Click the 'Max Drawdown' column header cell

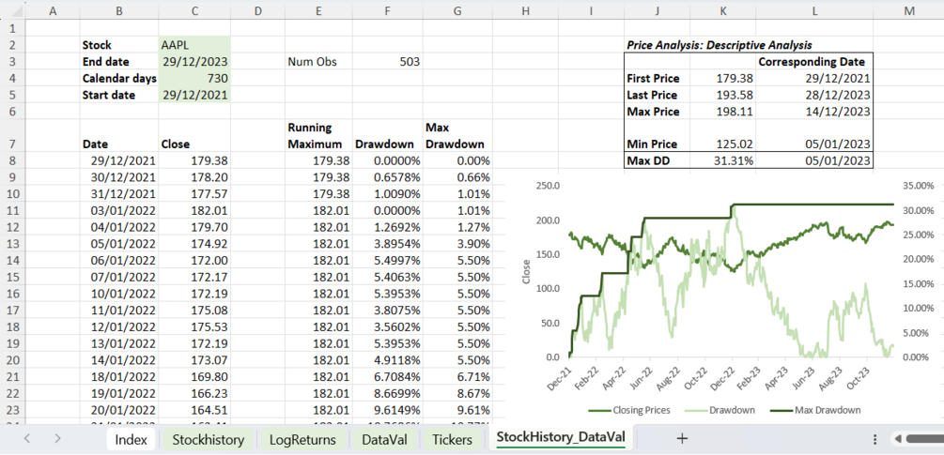click(x=457, y=136)
